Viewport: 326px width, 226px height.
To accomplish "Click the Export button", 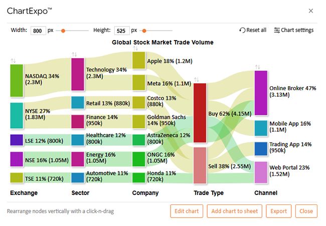I will pos(278,211).
